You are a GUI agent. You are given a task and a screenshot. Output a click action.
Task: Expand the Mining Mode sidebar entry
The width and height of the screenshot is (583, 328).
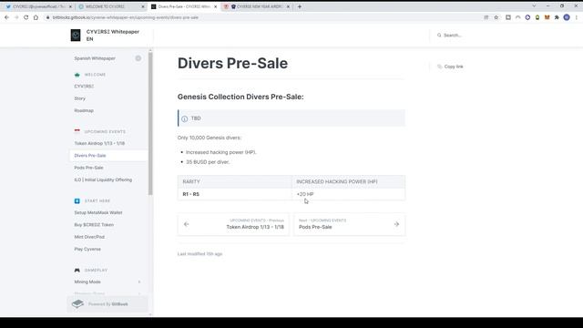pyautogui.click(x=139, y=282)
